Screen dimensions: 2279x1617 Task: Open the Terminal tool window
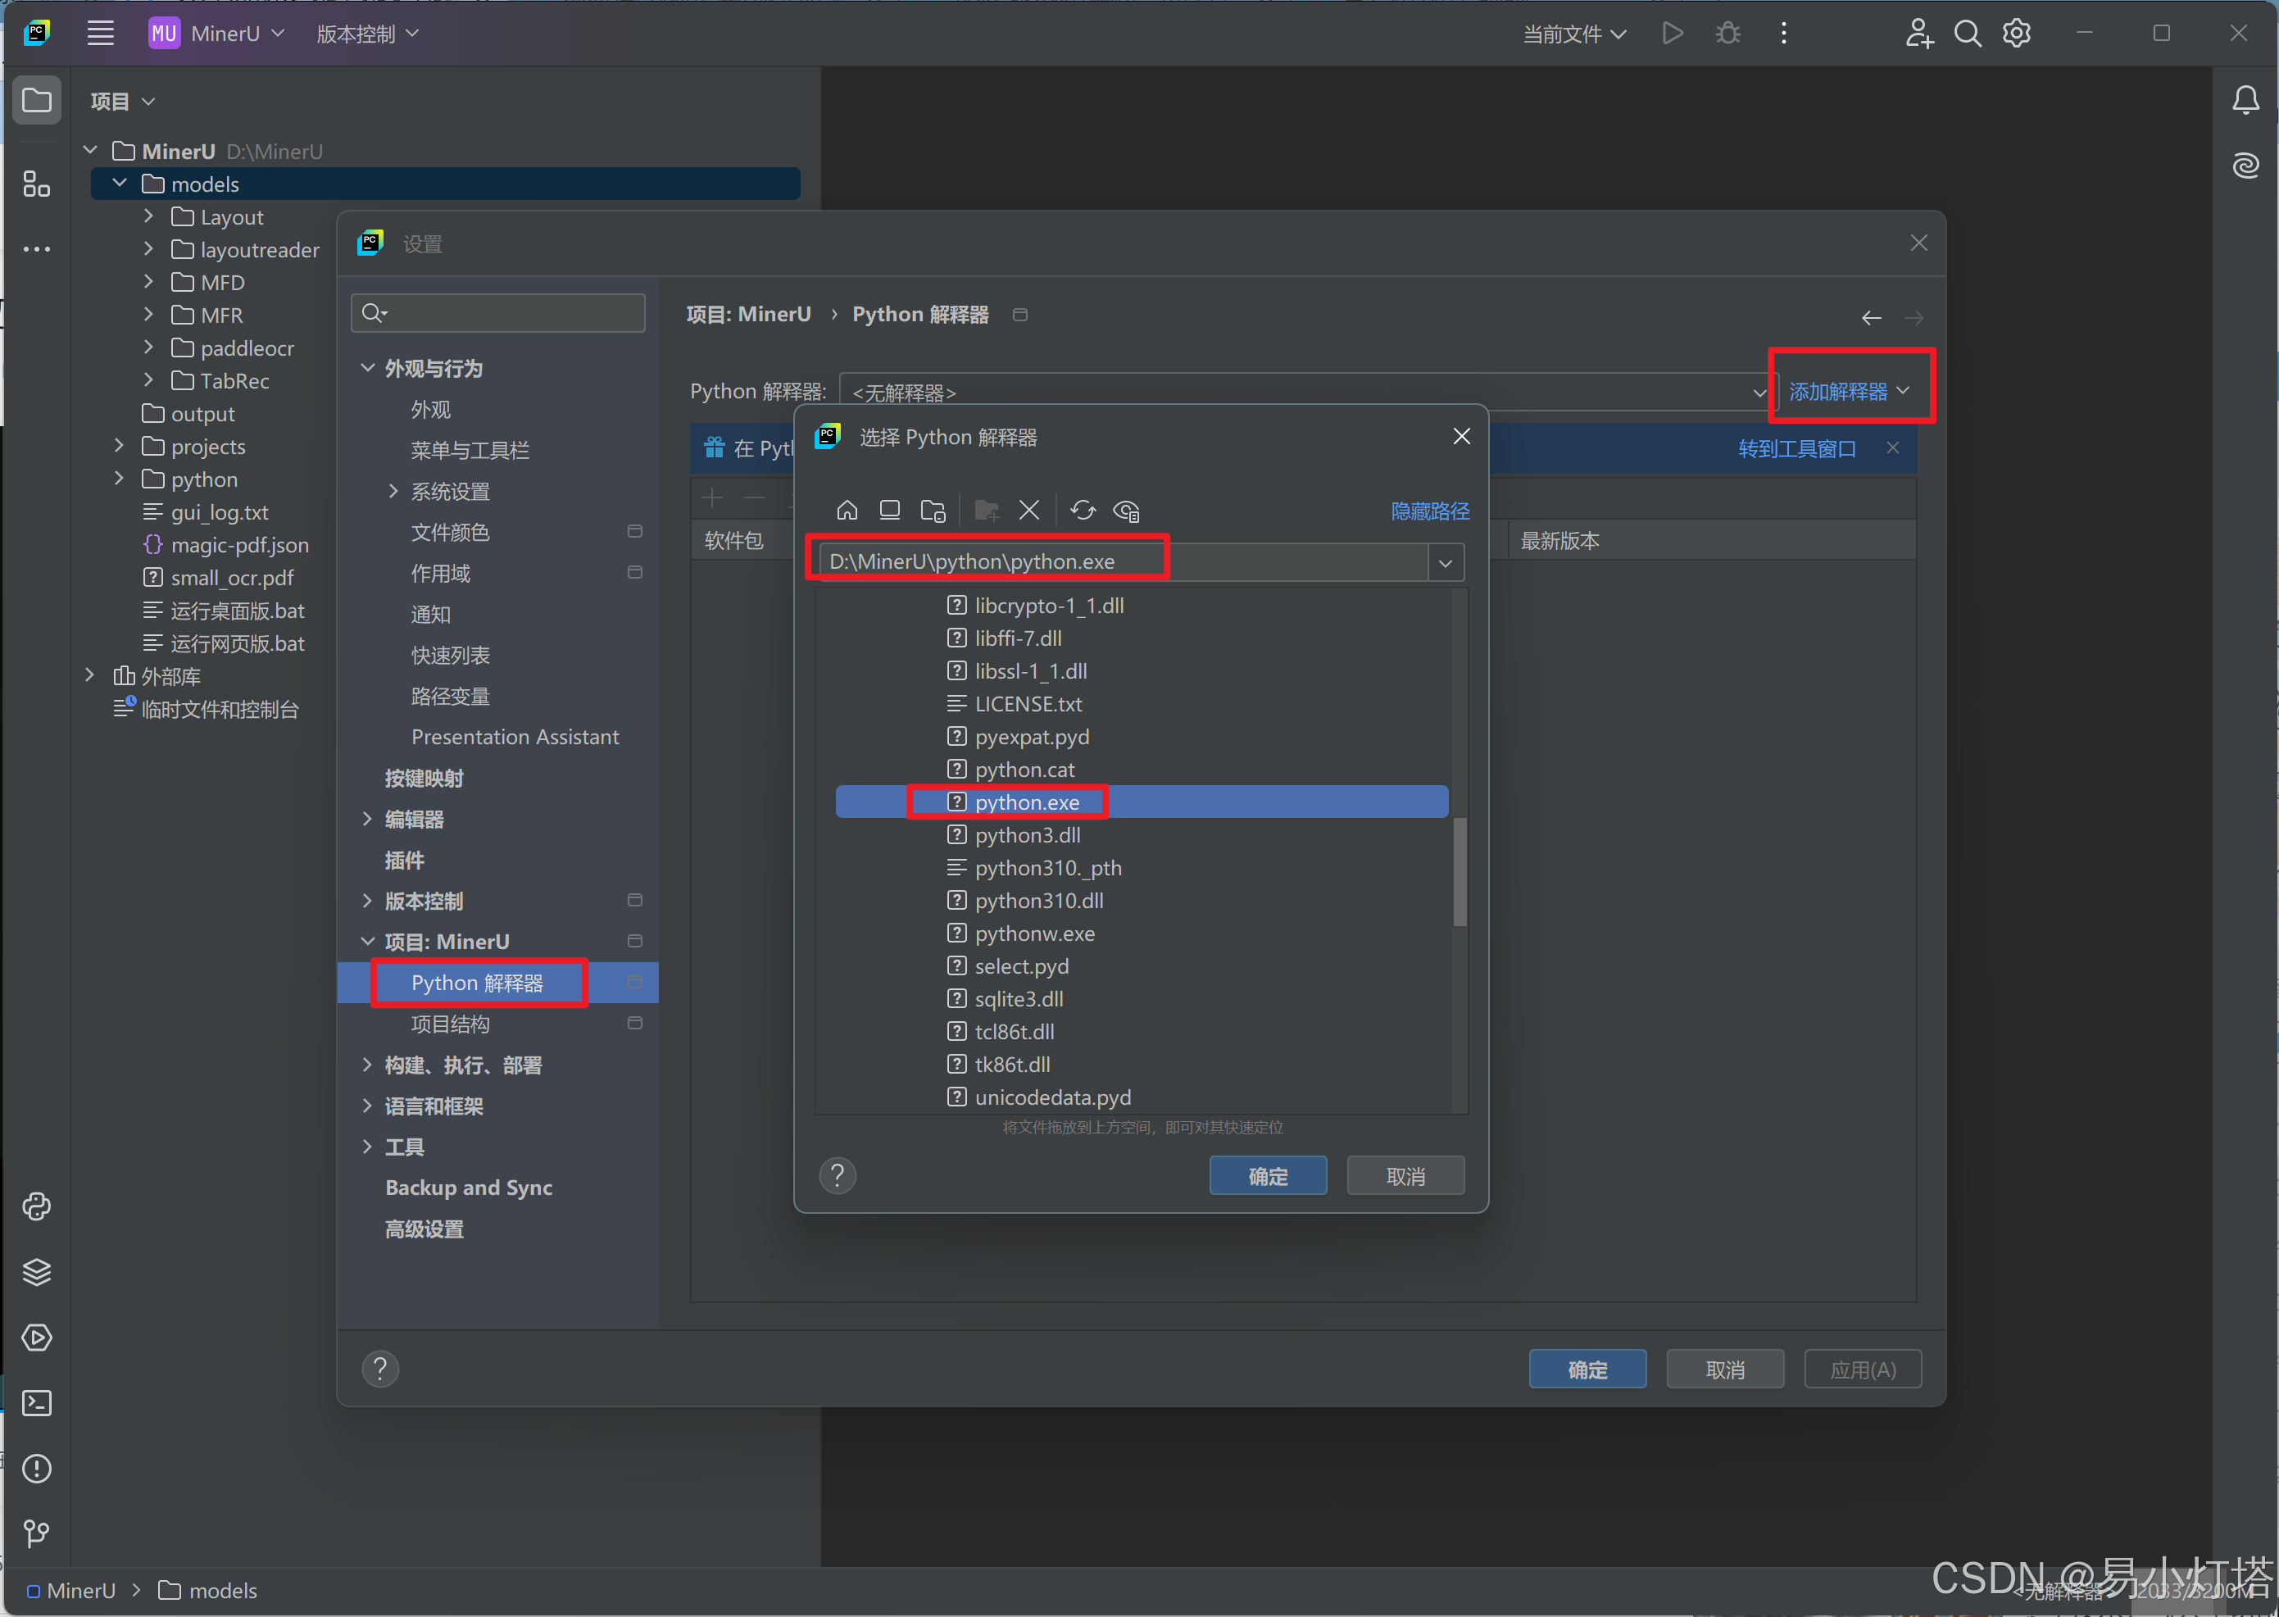click(x=37, y=1403)
